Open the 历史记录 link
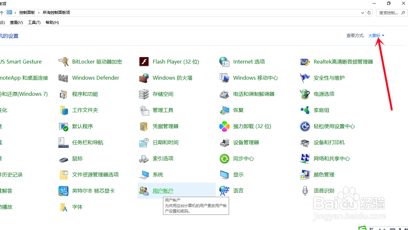This screenshot has width=408, height=230. tap(11, 175)
